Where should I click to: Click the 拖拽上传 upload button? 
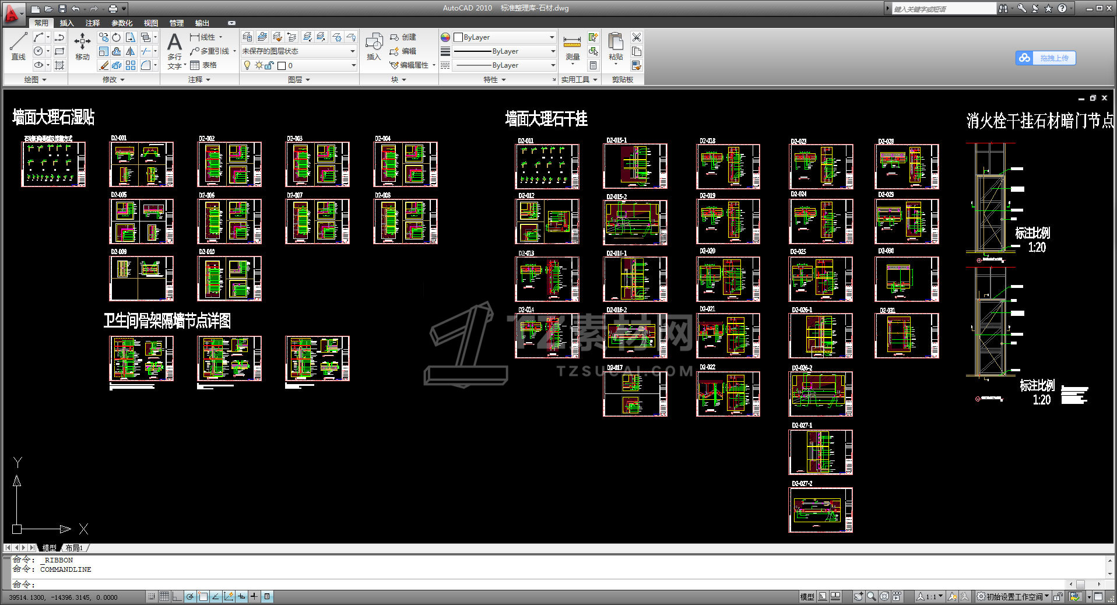tap(1045, 58)
